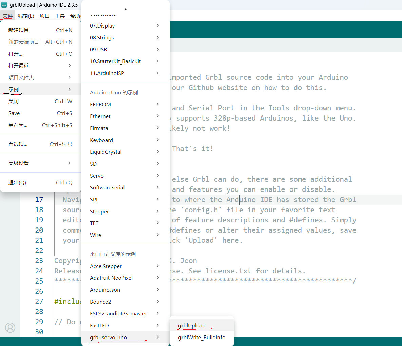The height and width of the screenshot is (346, 402).
Task: Open the user profile icon in sidebar
Action: [x=10, y=328]
